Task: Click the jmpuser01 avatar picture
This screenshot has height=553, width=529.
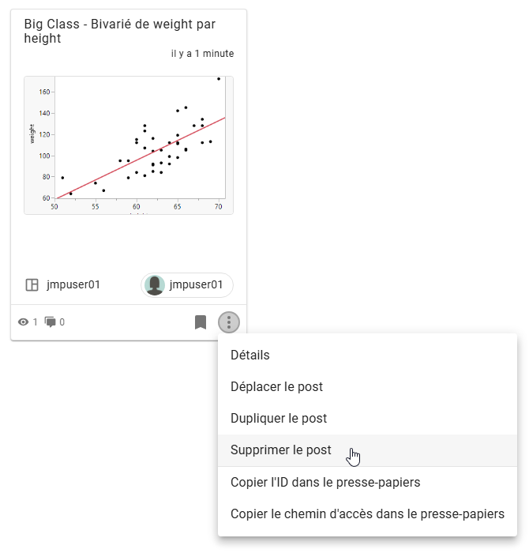Action: (x=155, y=284)
